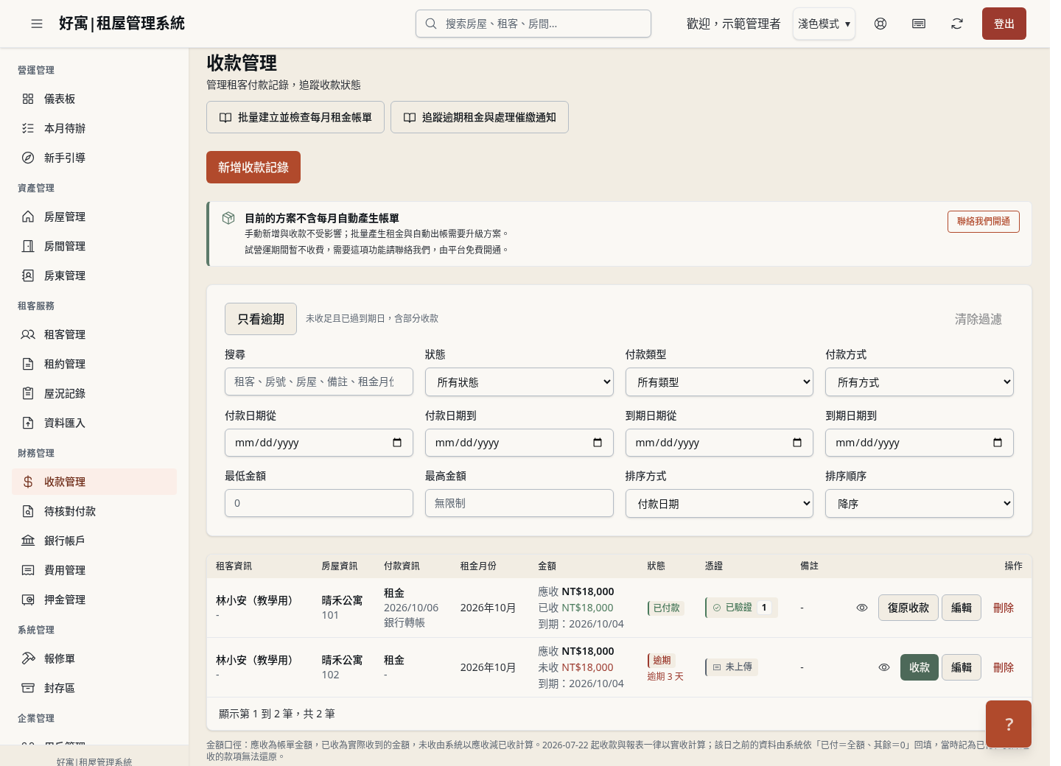Click 清除過濾 to reset filters

[x=978, y=319]
